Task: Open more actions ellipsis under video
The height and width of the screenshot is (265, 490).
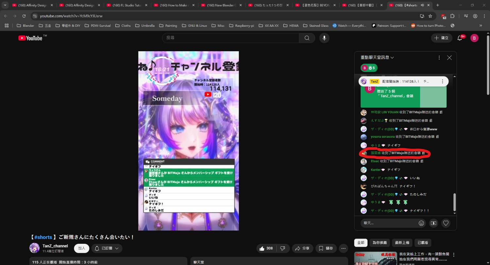Action: point(343,248)
